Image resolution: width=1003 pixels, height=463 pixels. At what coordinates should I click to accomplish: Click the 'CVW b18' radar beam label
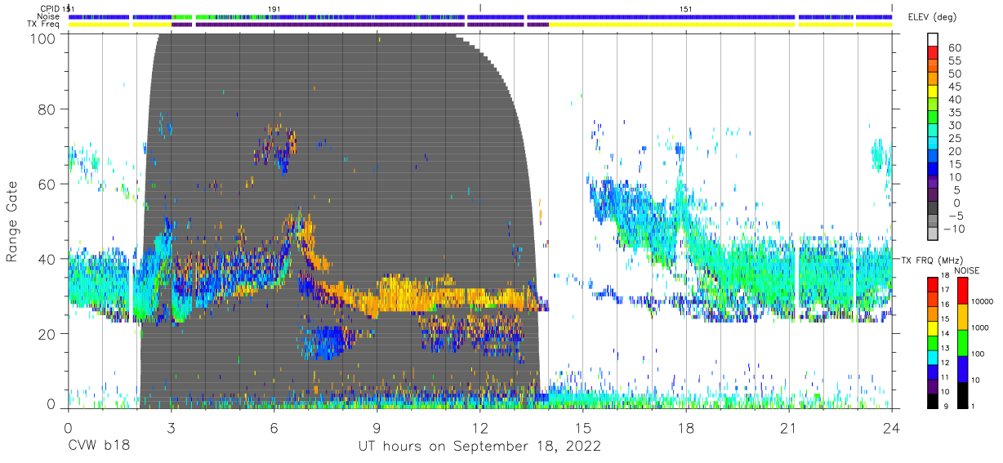click(100, 447)
